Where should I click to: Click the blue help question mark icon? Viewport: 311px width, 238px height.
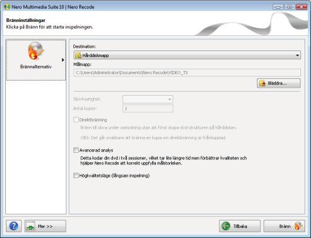pyautogui.click(x=14, y=226)
